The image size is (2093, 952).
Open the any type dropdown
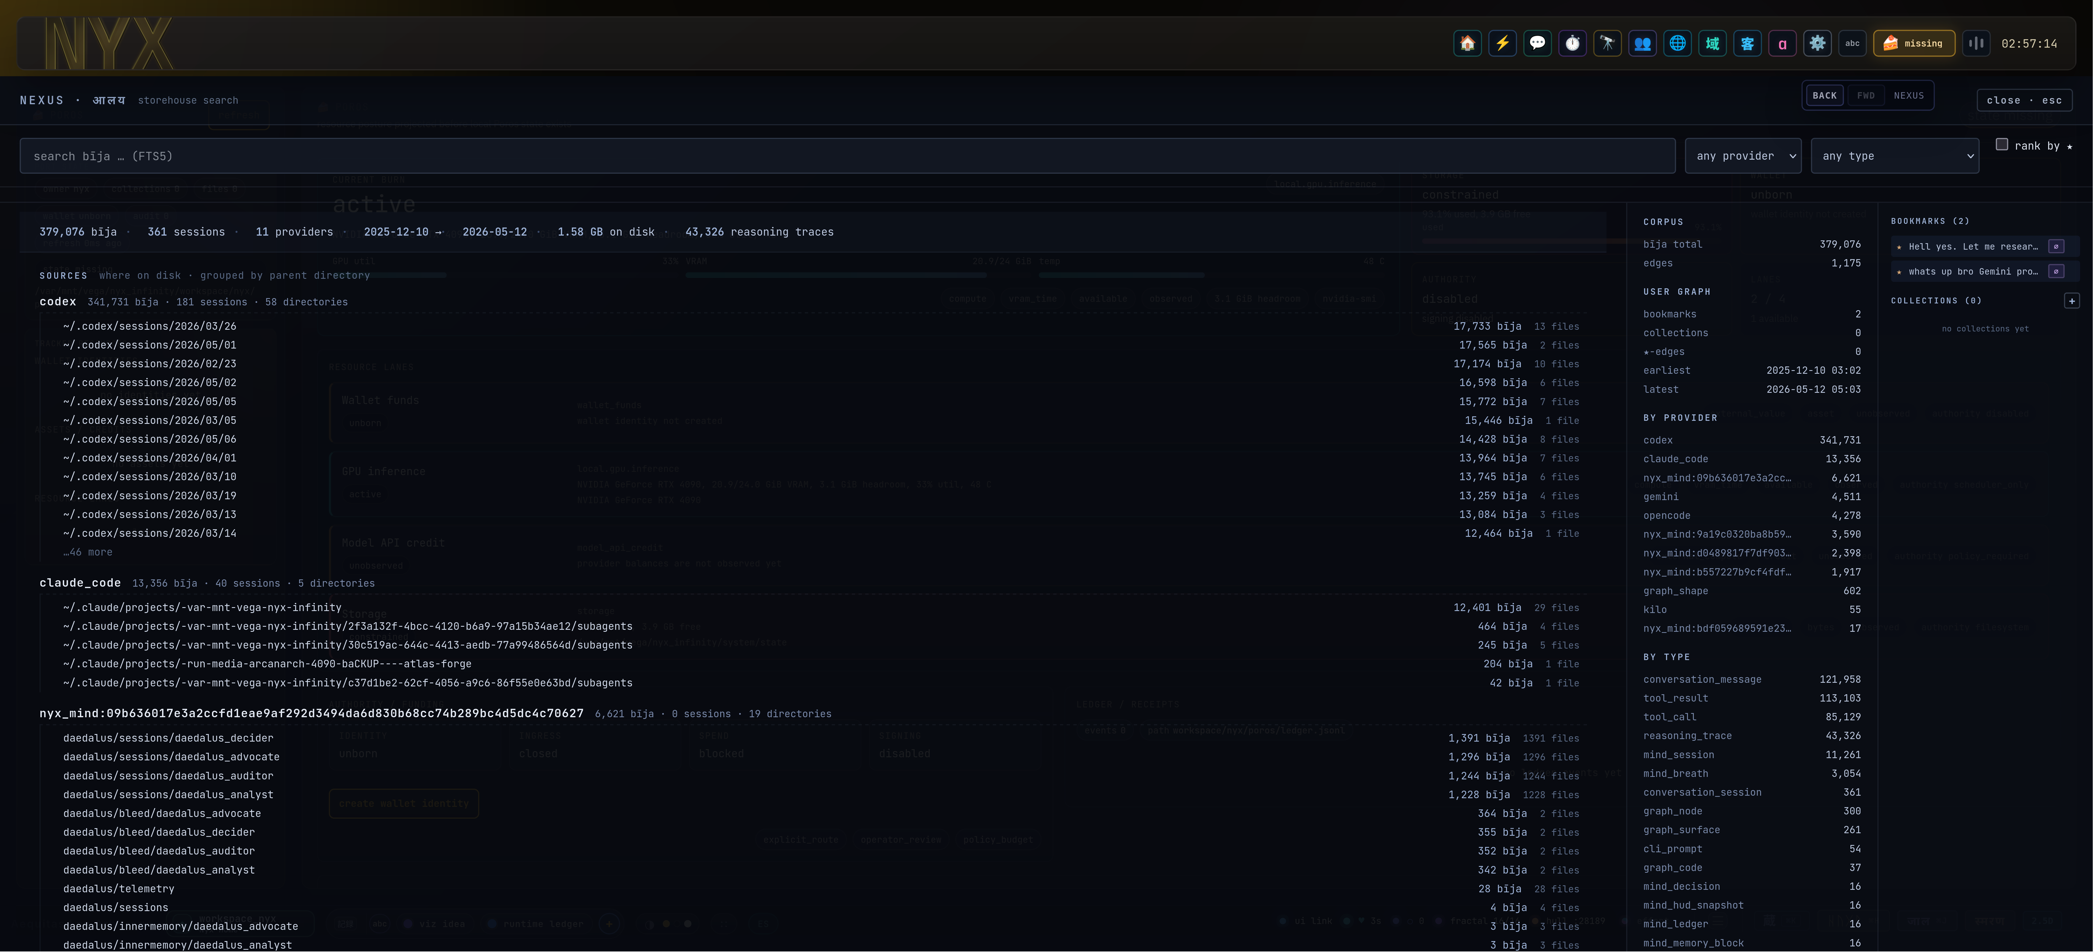(x=1895, y=156)
